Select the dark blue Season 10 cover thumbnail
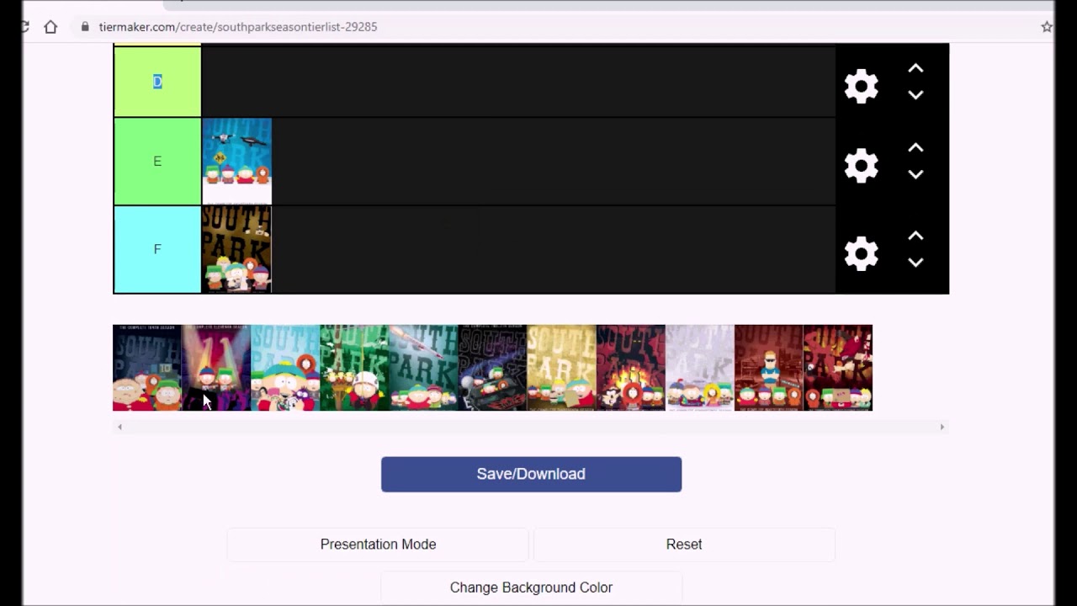This screenshot has width=1077, height=606. click(147, 368)
